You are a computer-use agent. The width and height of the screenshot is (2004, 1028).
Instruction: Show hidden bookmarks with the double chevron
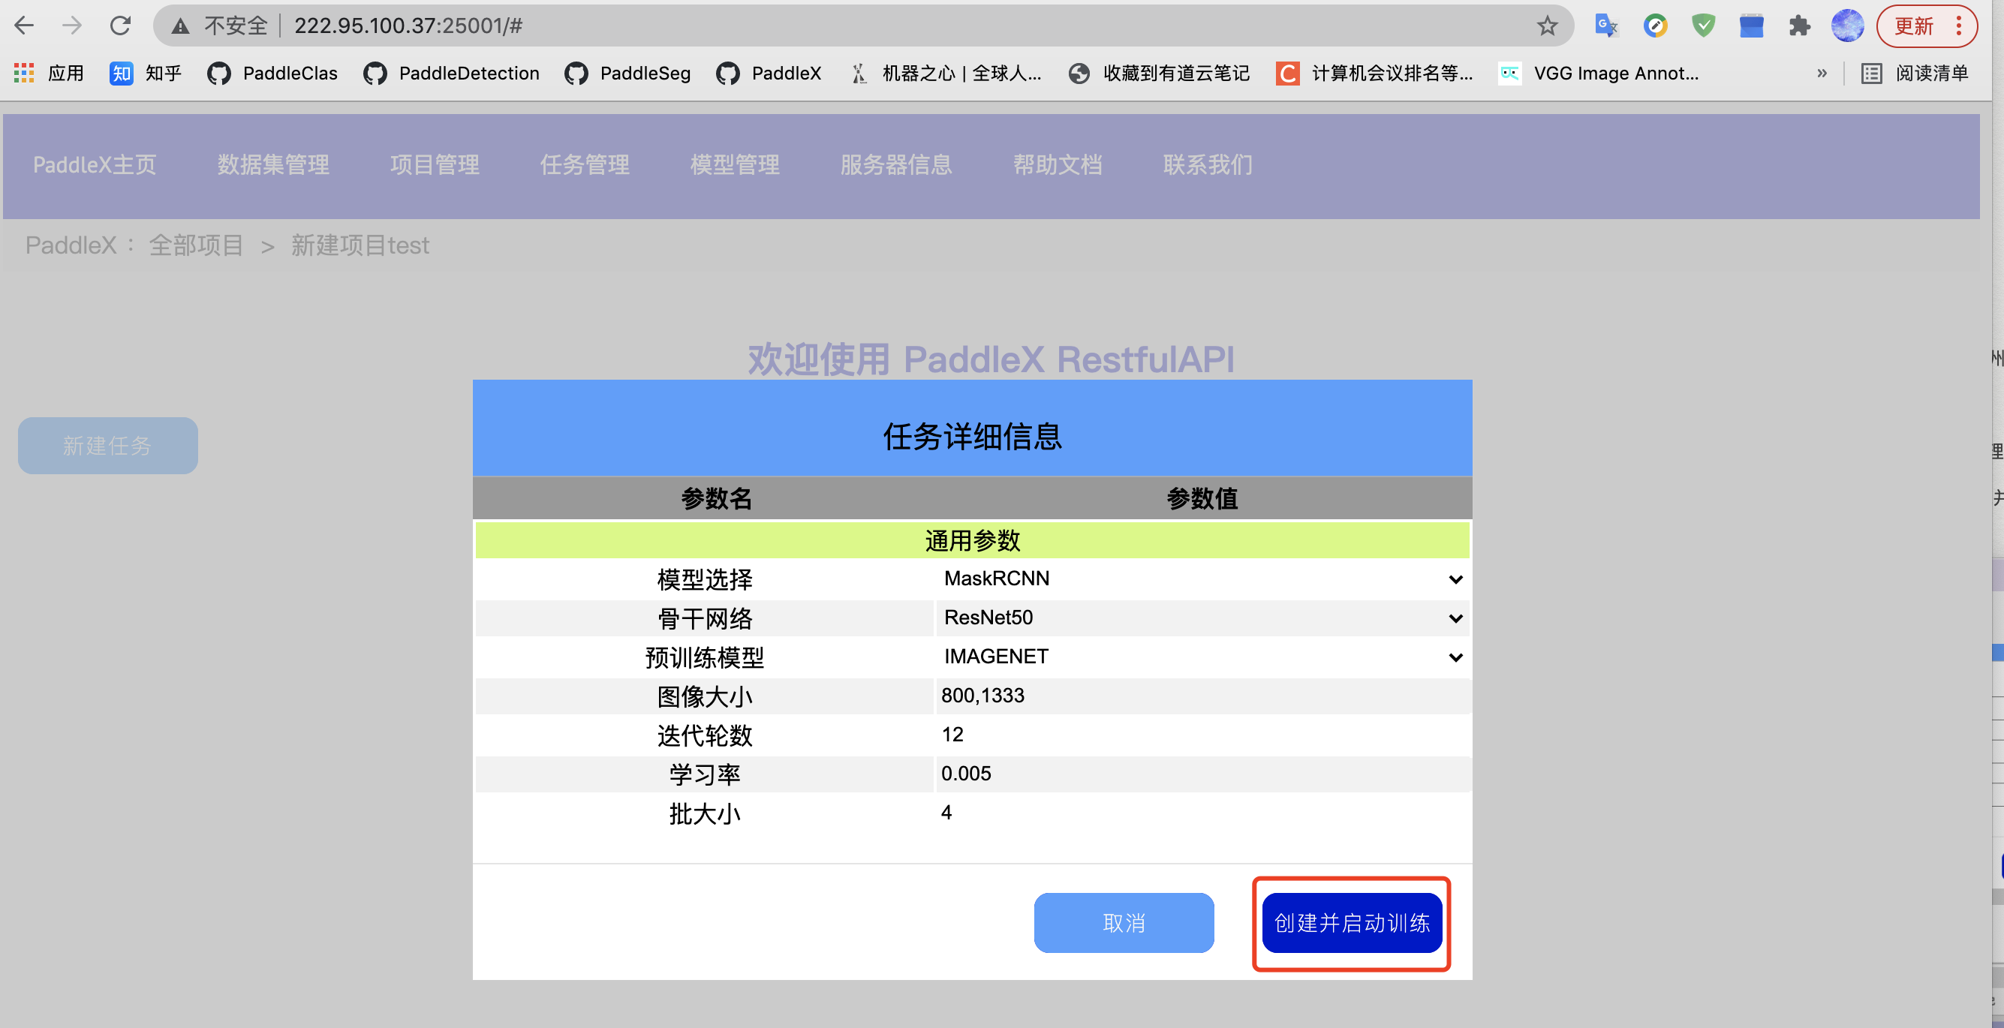click(1821, 73)
